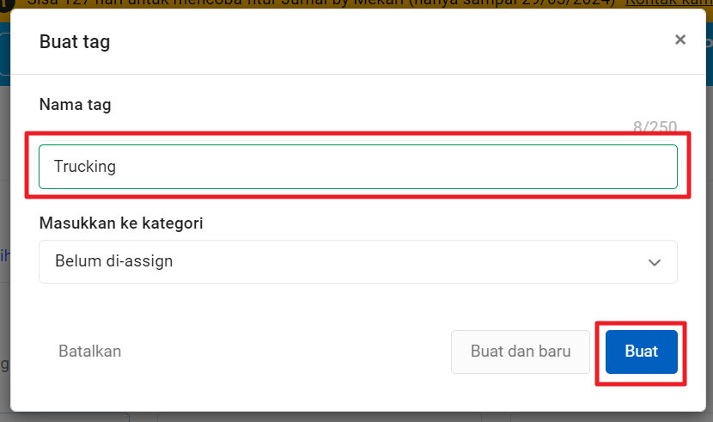Viewport: 713px width, 422px height.
Task: Click the Nama tag input field
Action: pos(357,167)
